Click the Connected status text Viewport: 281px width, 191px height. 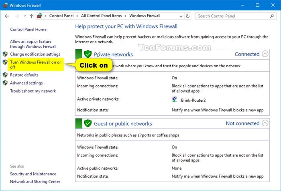coord(247,54)
